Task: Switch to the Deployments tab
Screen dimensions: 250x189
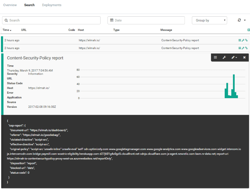Action: click(51, 5)
